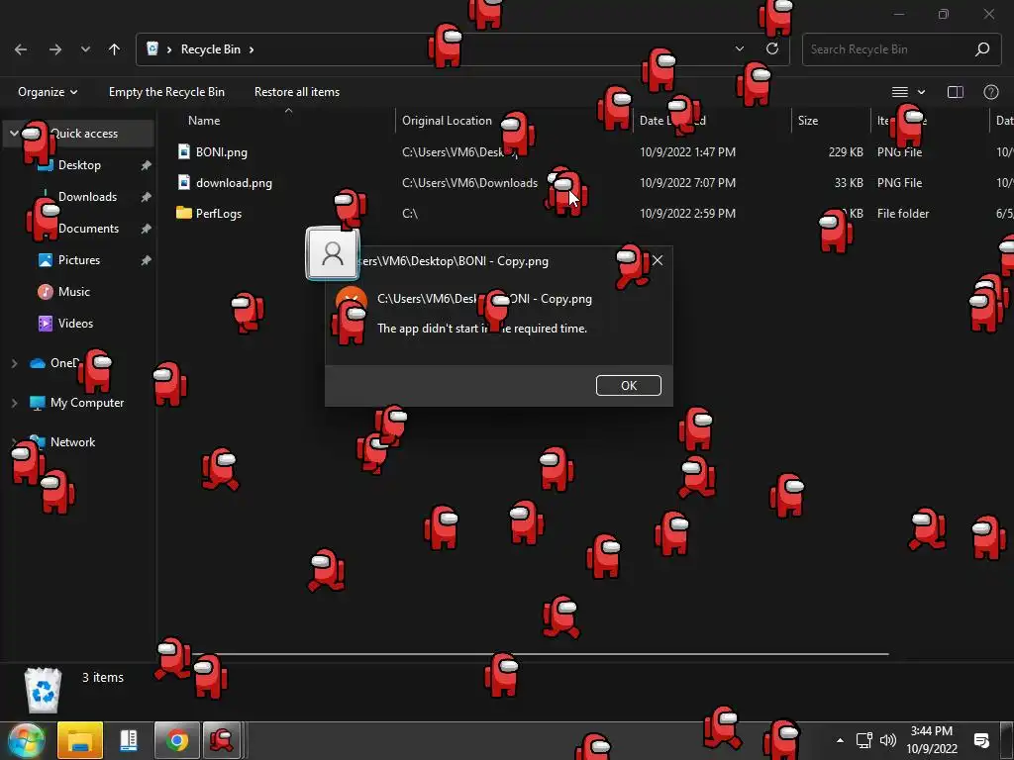Viewport: 1014px width, 760px height.
Task: Click the download.png file icon
Action: [183, 183]
